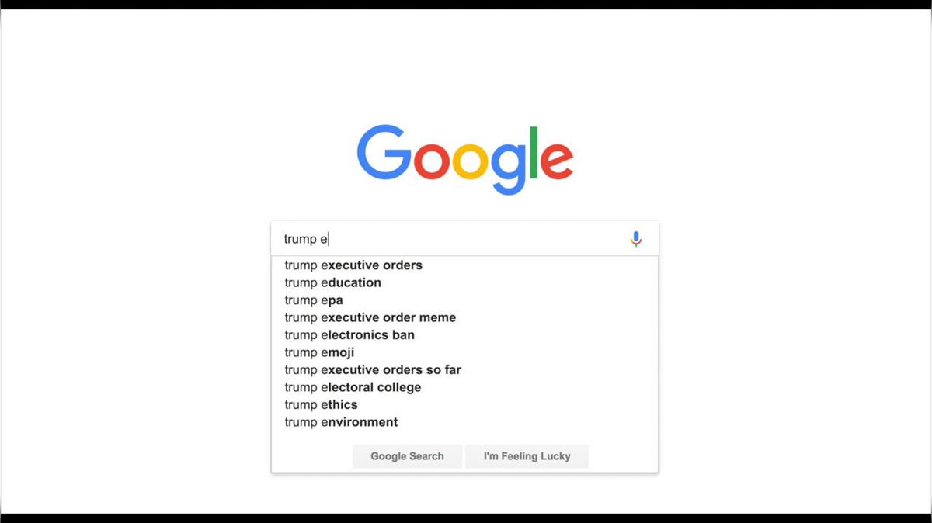Click the red 'e' in the logo
This screenshot has height=523, width=932.
(556, 161)
